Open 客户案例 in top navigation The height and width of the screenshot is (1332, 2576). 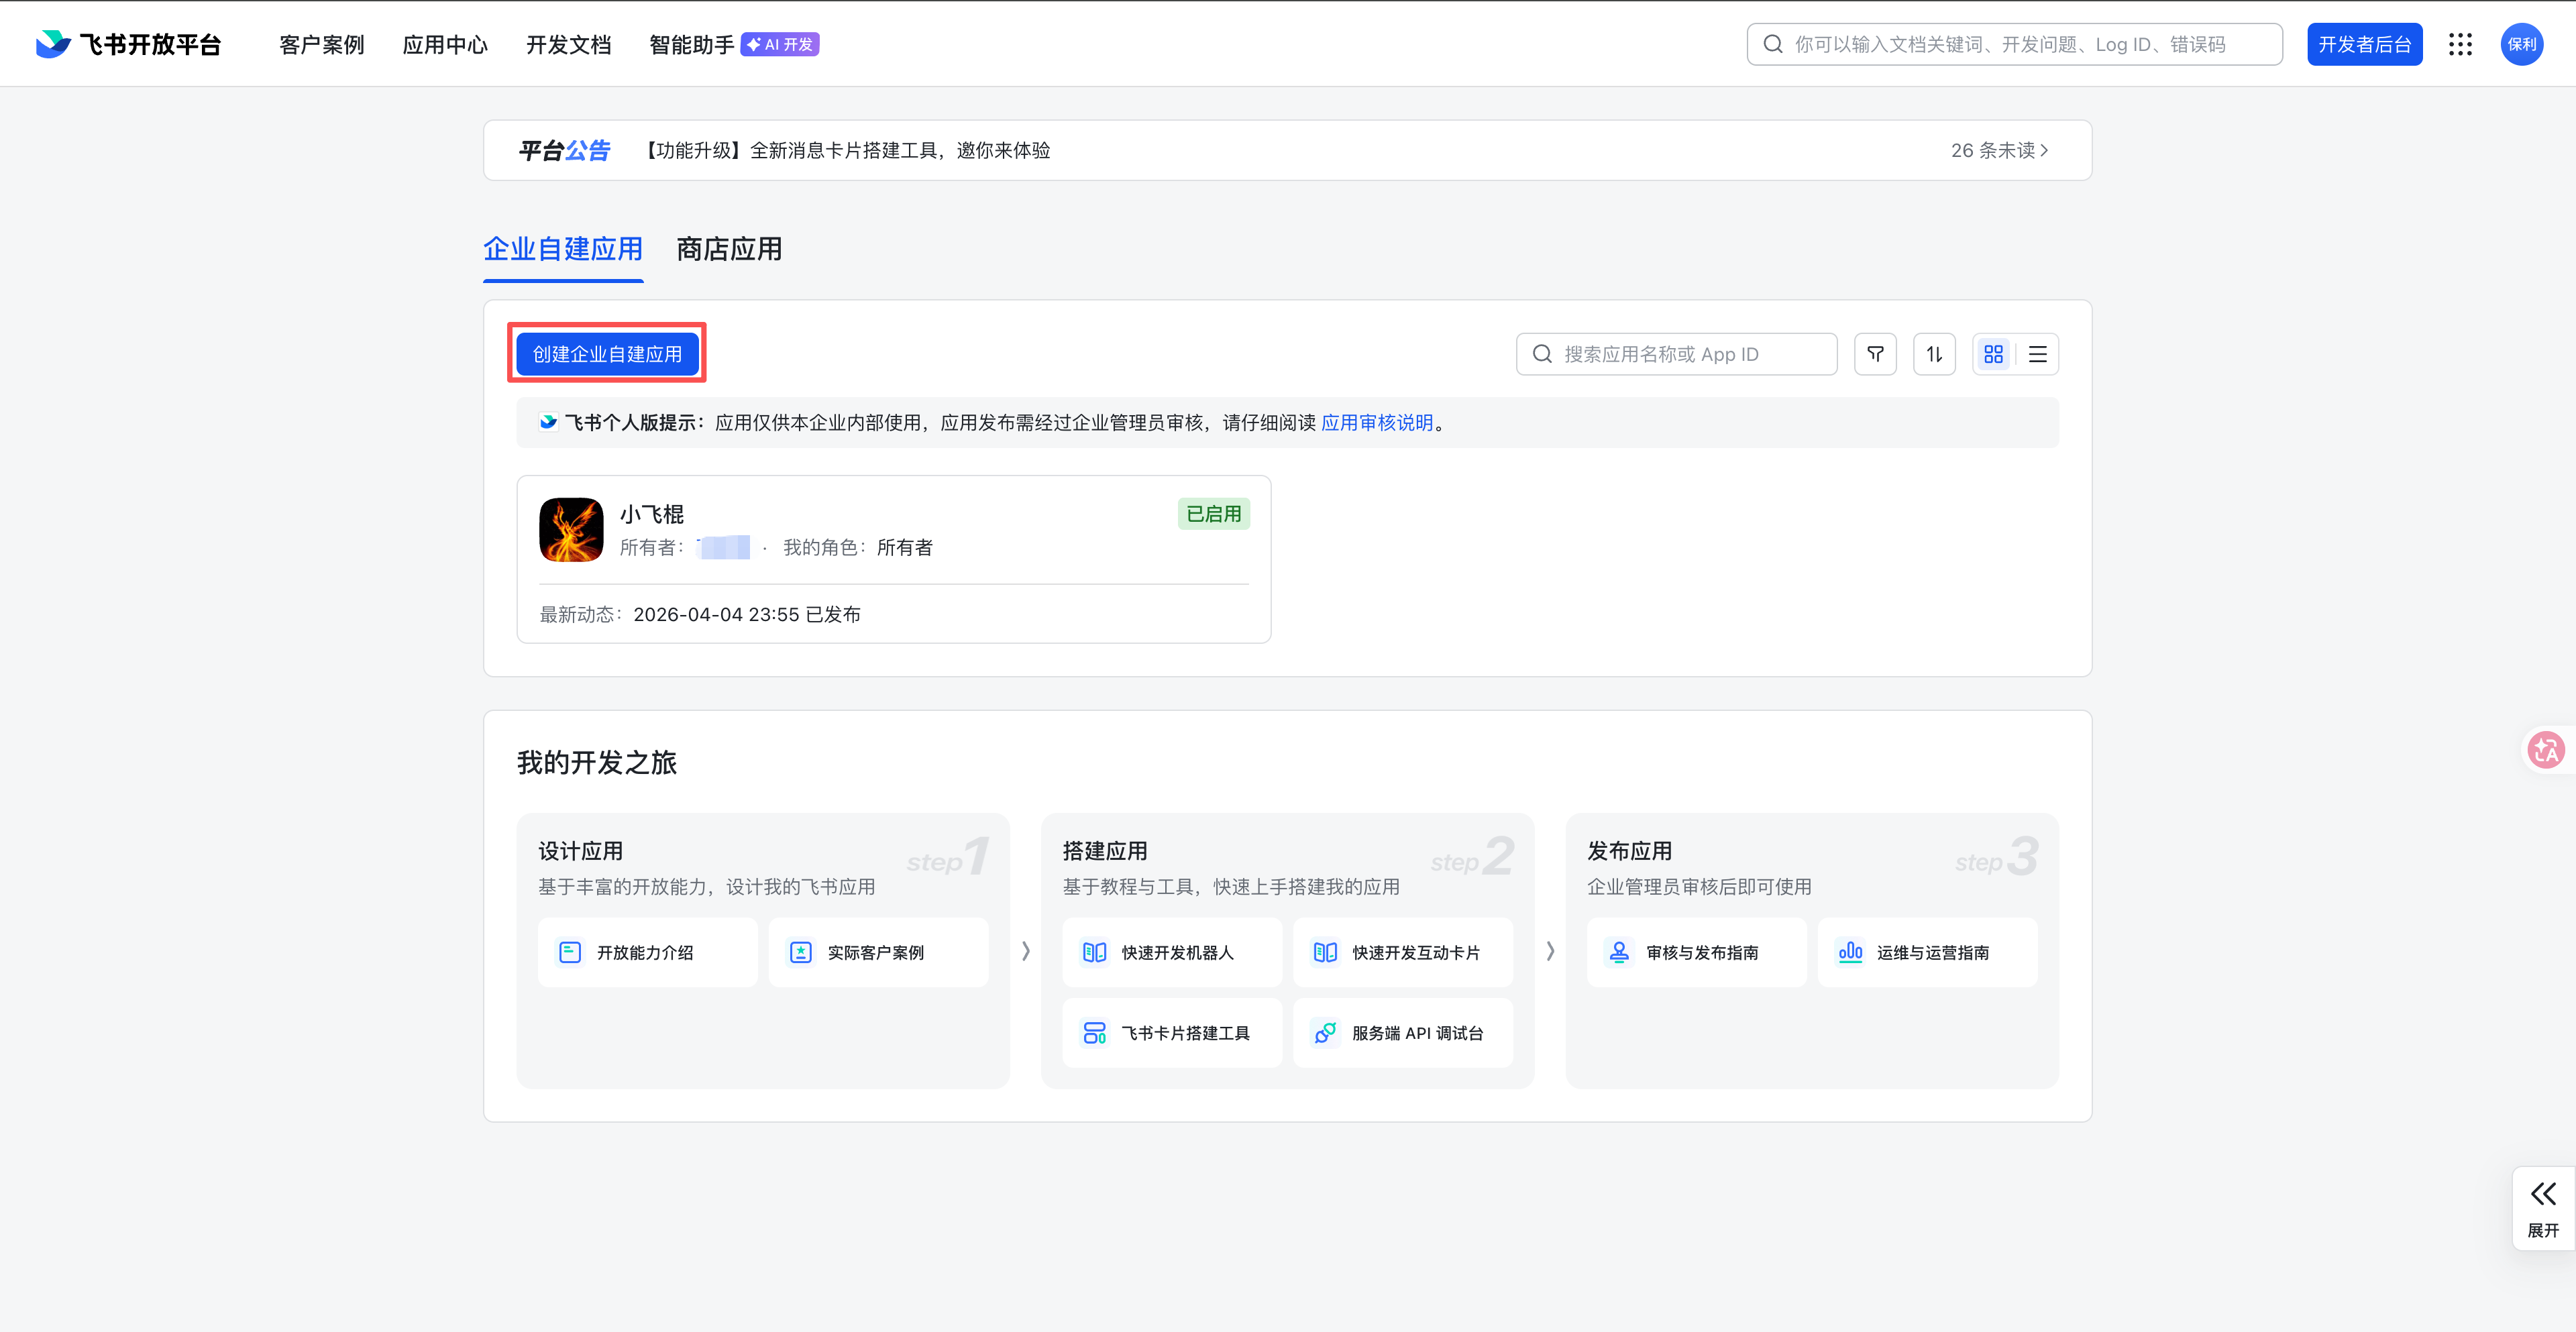pyautogui.click(x=322, y=45)
